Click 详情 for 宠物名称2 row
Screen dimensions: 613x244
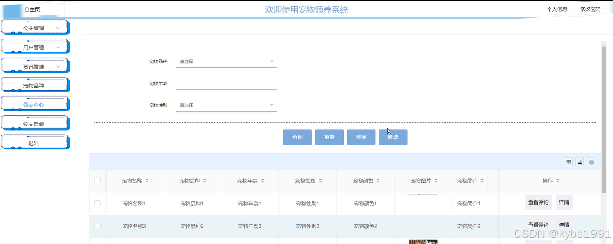pyautogui.click(x=564, y=225)
